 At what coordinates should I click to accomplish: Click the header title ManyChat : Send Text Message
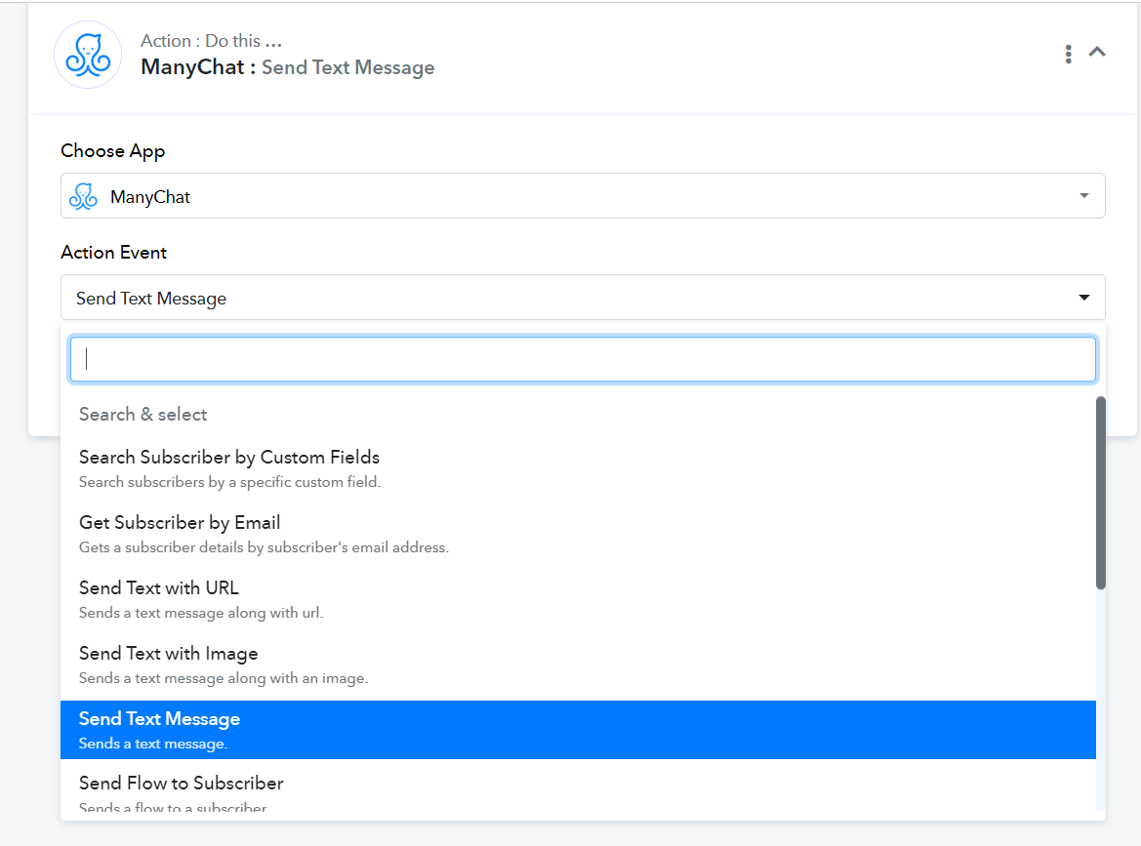click(287, 67)
